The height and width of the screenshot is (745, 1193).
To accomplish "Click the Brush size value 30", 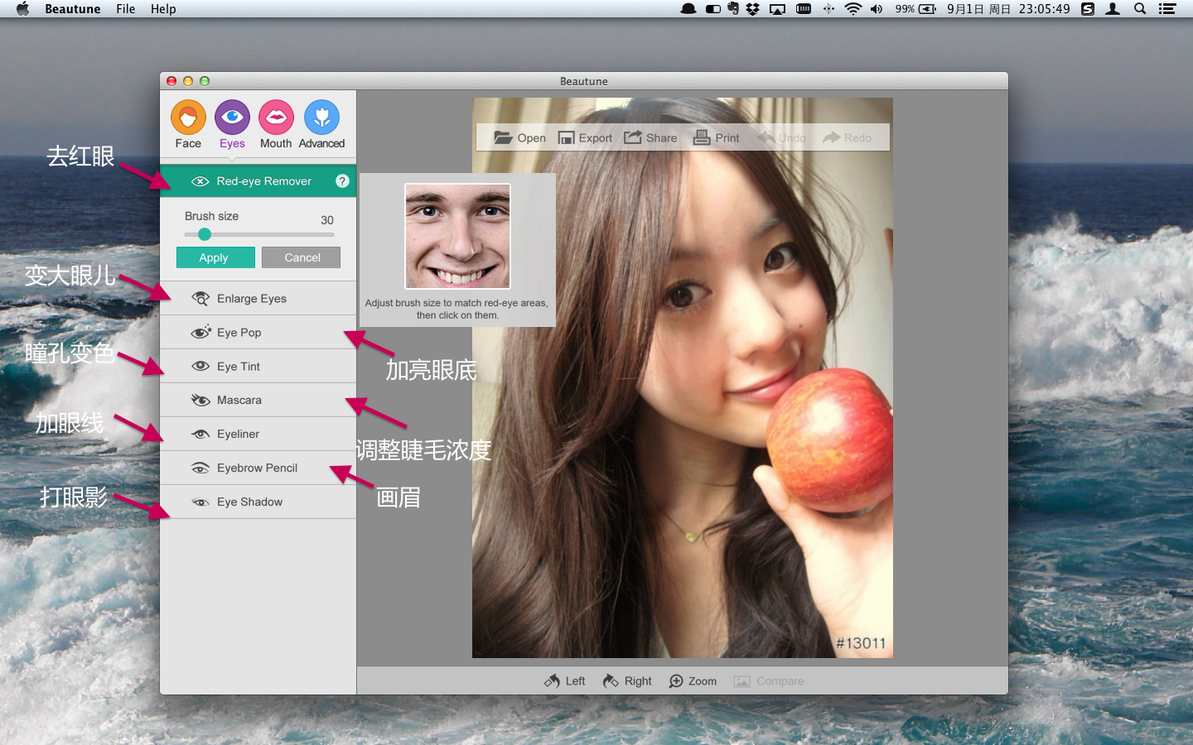I will [x=327, y=220].
